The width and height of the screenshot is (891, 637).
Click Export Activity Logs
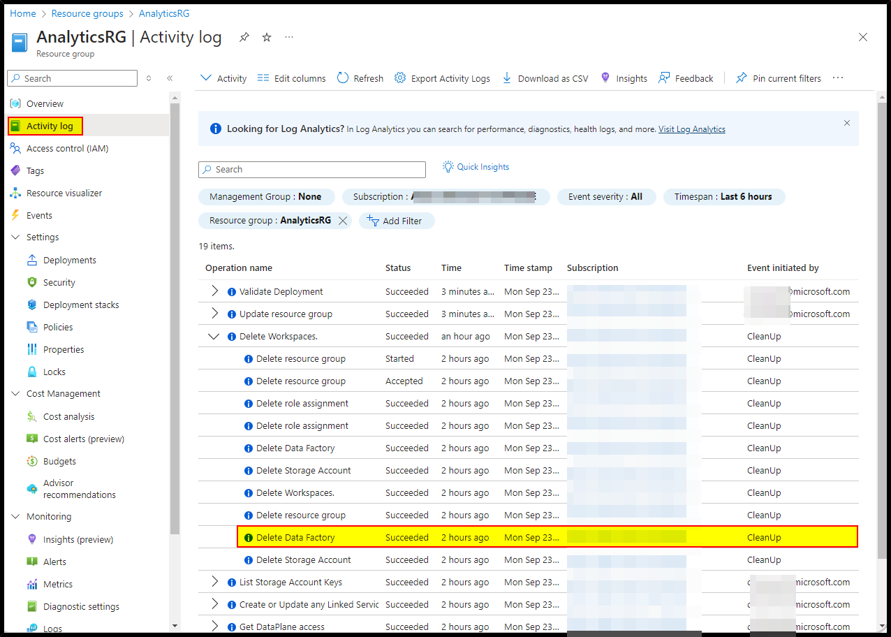coord(442,78)
